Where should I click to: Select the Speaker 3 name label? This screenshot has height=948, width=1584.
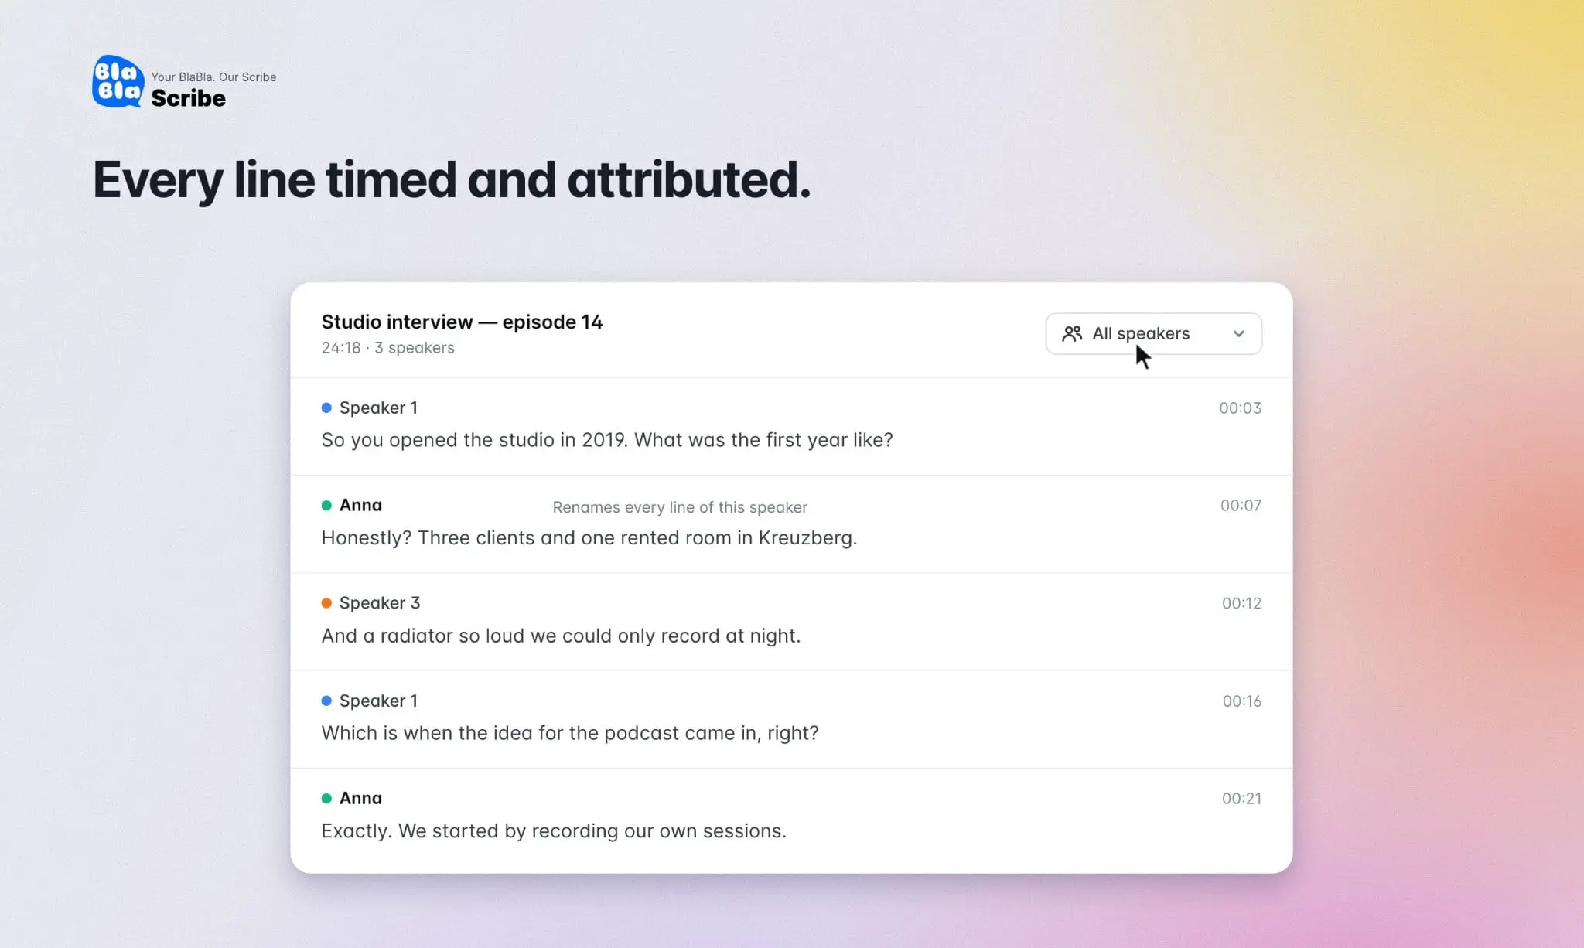pos(380,603)
